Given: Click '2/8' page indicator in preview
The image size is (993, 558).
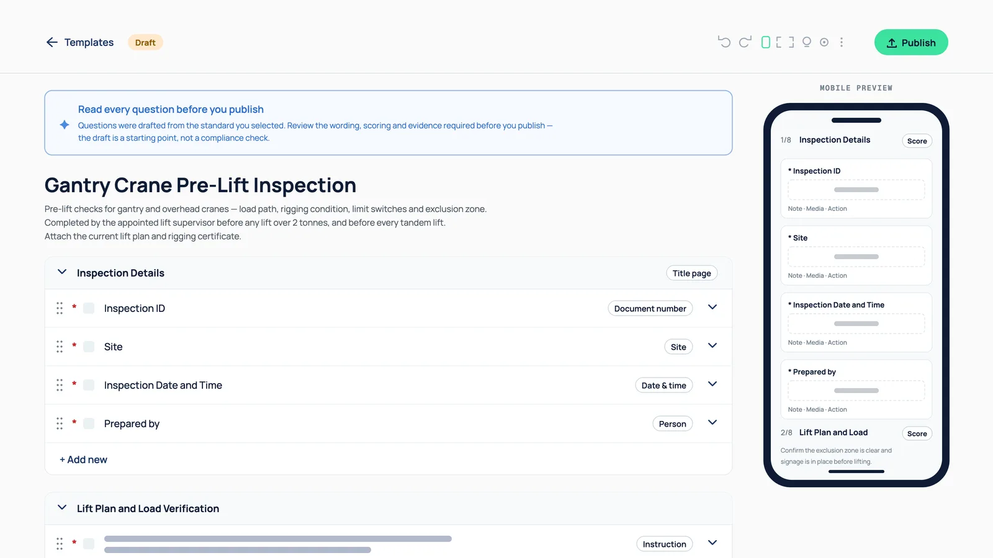Looking at the screenshot, I should (x=786, y=433).
